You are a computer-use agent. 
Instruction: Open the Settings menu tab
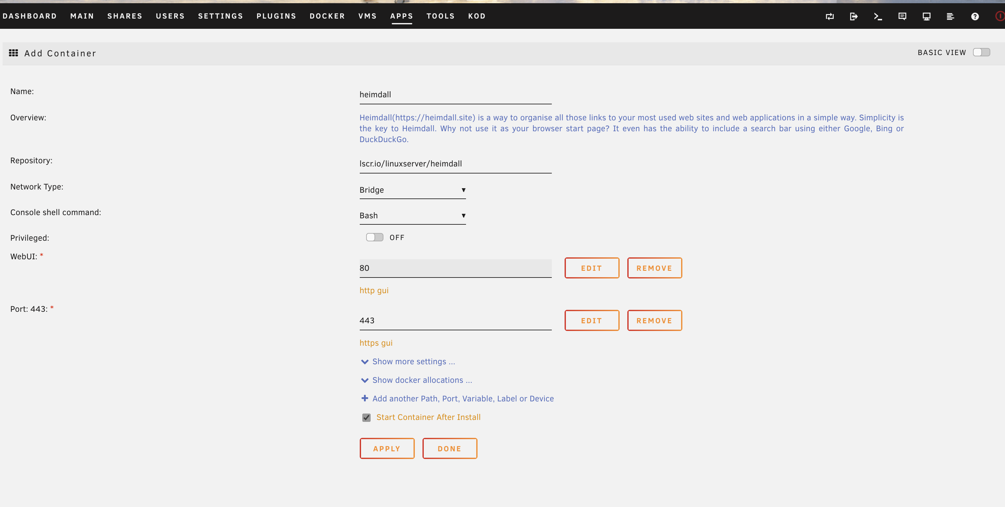pyautogui.click(x=221, y=16)
